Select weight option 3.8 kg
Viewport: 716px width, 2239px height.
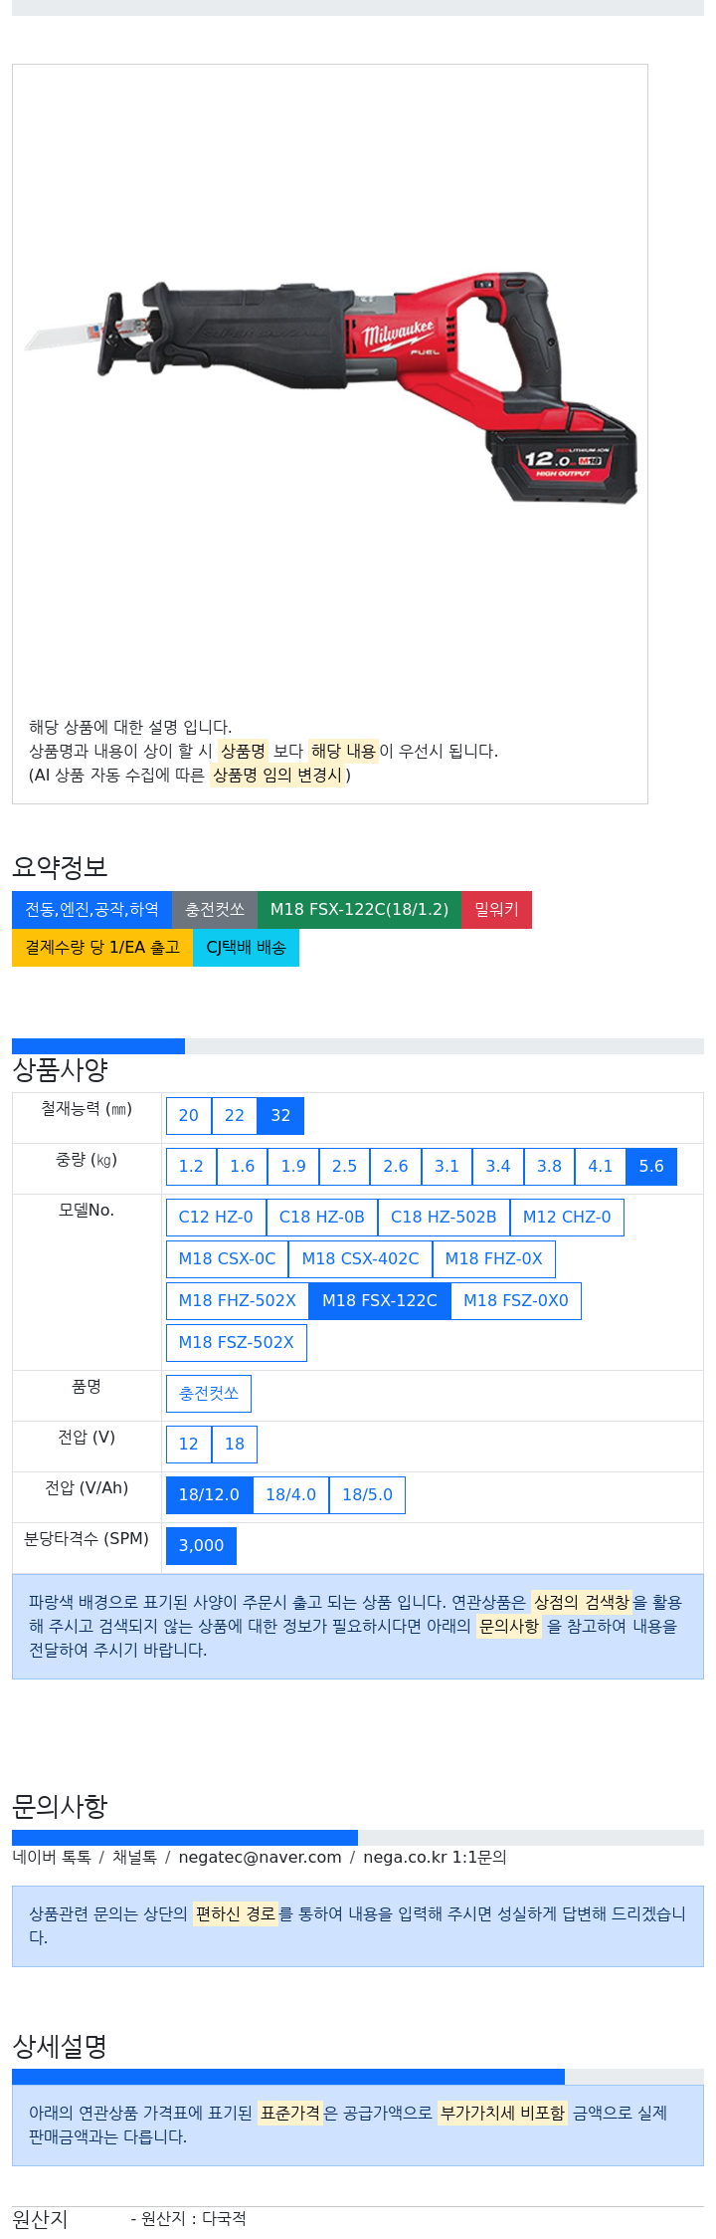pyautogui.click(x=549, y=1167)
